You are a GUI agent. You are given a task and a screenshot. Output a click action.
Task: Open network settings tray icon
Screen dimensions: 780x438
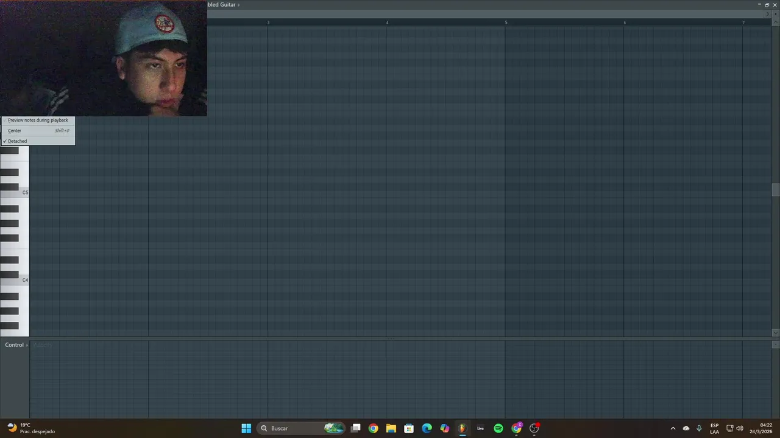pyautogui.click(x=729, y=428)
